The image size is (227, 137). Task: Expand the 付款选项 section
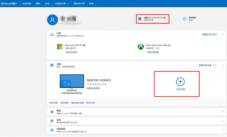click(x=223, y=130)
